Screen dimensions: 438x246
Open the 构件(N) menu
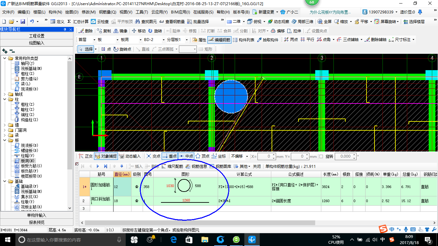55,12
